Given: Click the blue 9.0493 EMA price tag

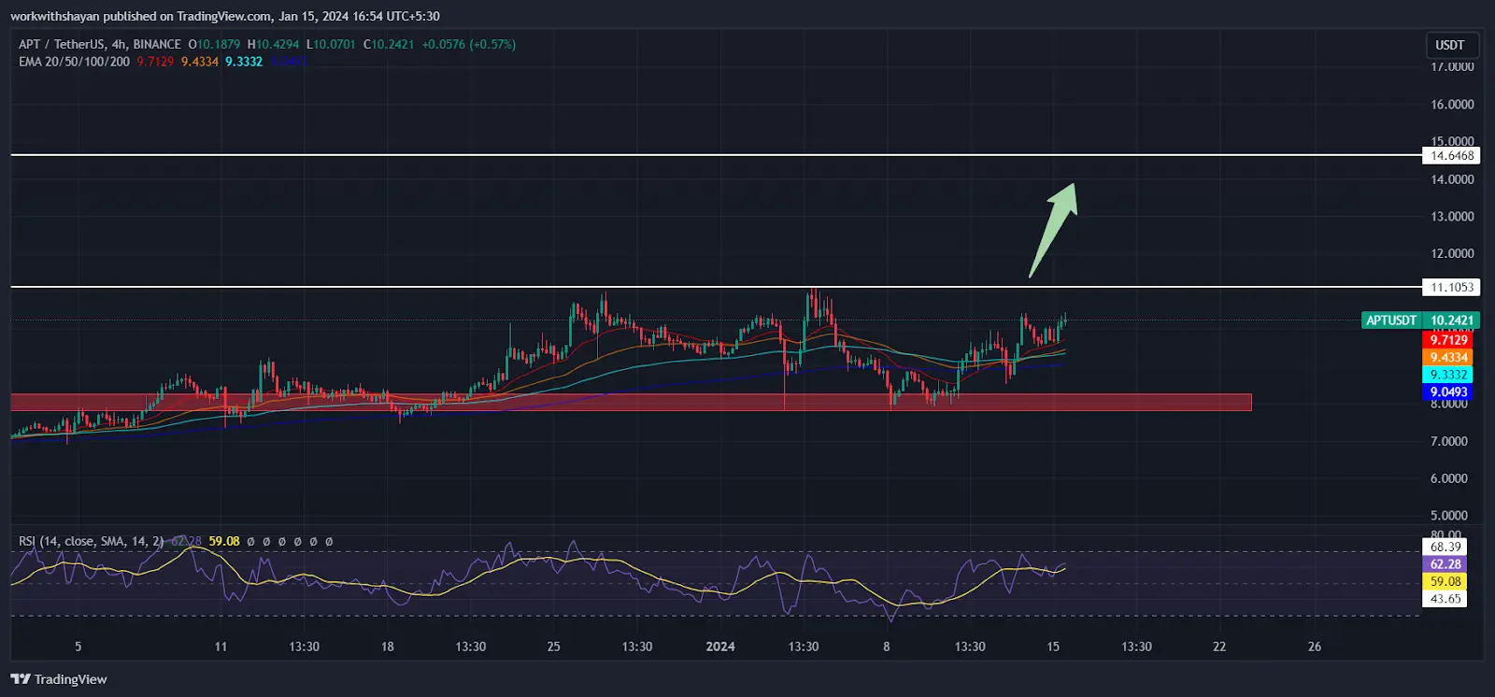Looking at the screenshot, I should click(1448, 392).
